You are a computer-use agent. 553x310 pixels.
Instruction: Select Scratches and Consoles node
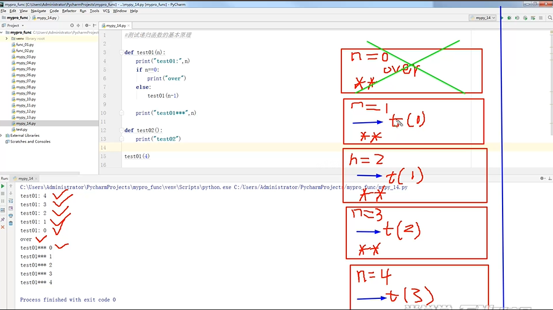pyautogui.click(x=30, y=141)
